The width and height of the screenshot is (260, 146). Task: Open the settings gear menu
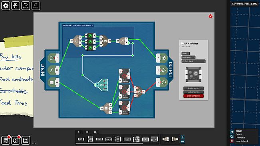(6, 6)
